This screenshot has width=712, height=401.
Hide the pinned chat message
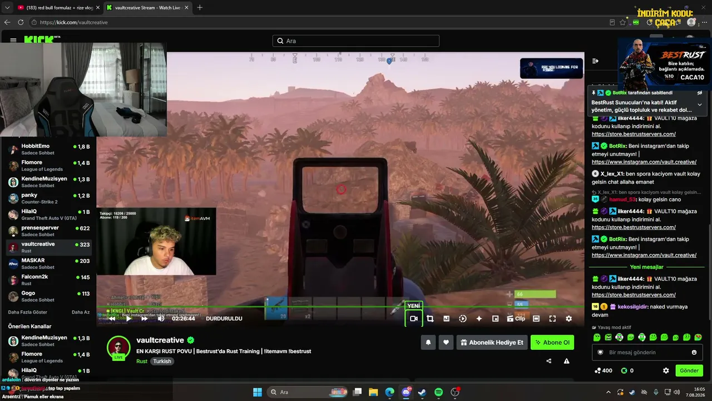700,93
